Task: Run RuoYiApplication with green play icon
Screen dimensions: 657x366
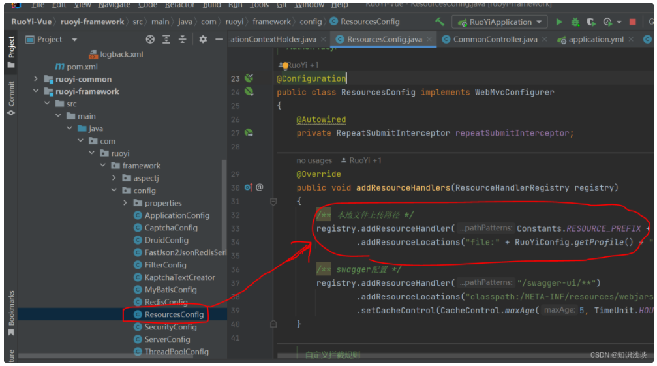Action: [x=559, y=22]
